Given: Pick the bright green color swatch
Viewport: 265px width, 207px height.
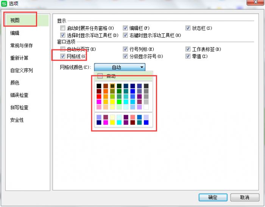Looking at the screenshot, I should pyautogui.click(x=119, y=102).
